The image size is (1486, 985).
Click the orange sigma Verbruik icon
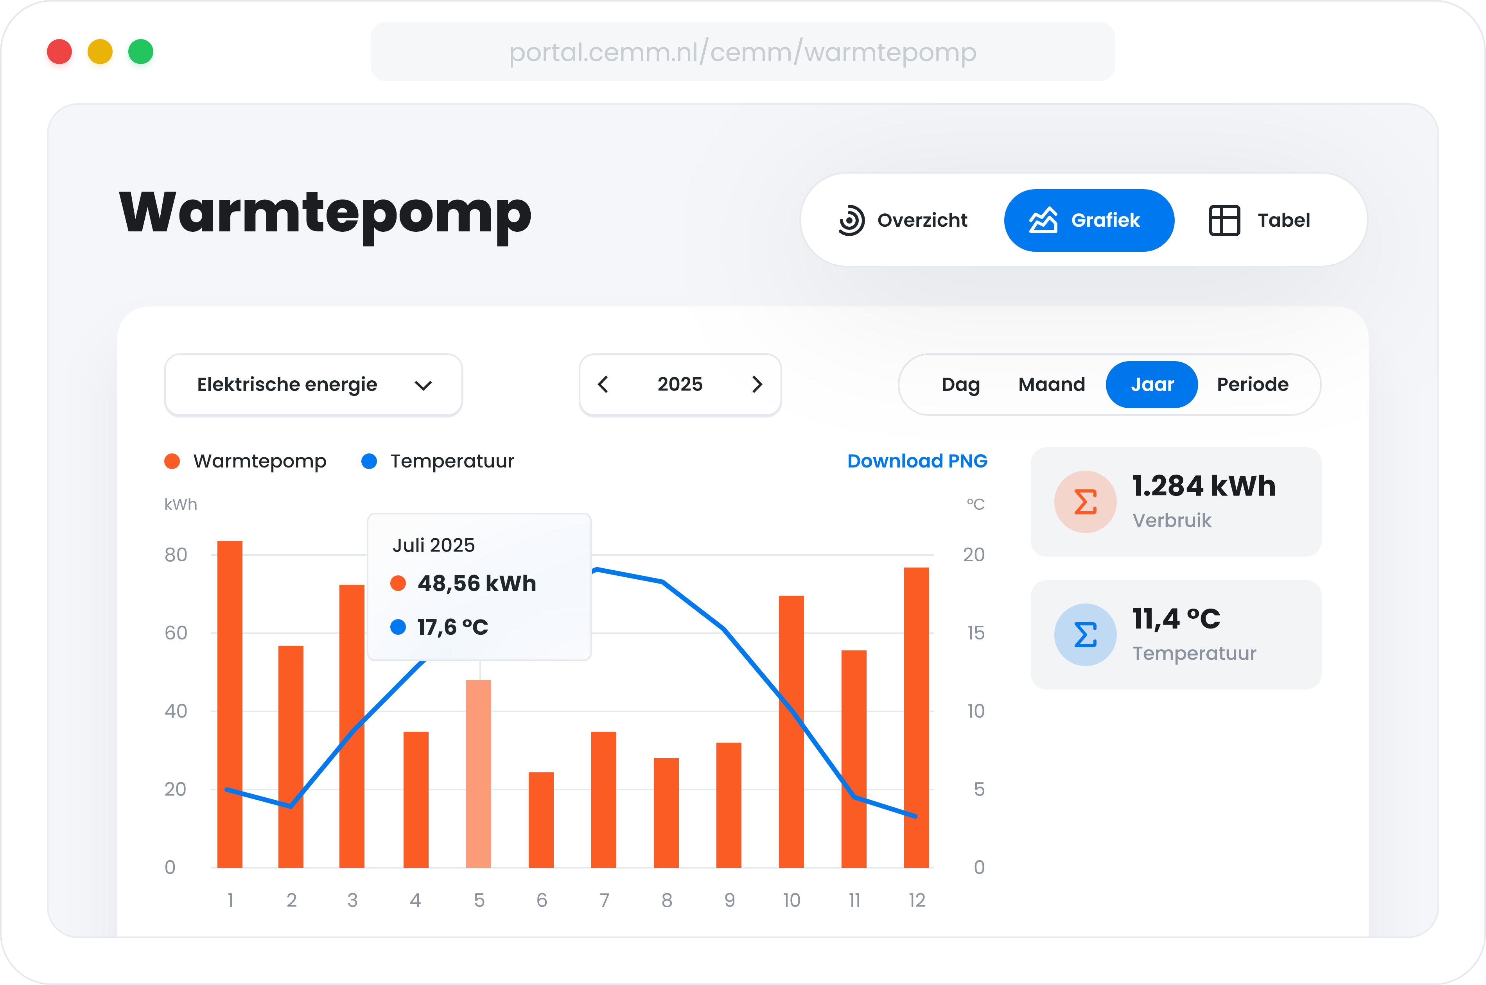(1085, 502)
